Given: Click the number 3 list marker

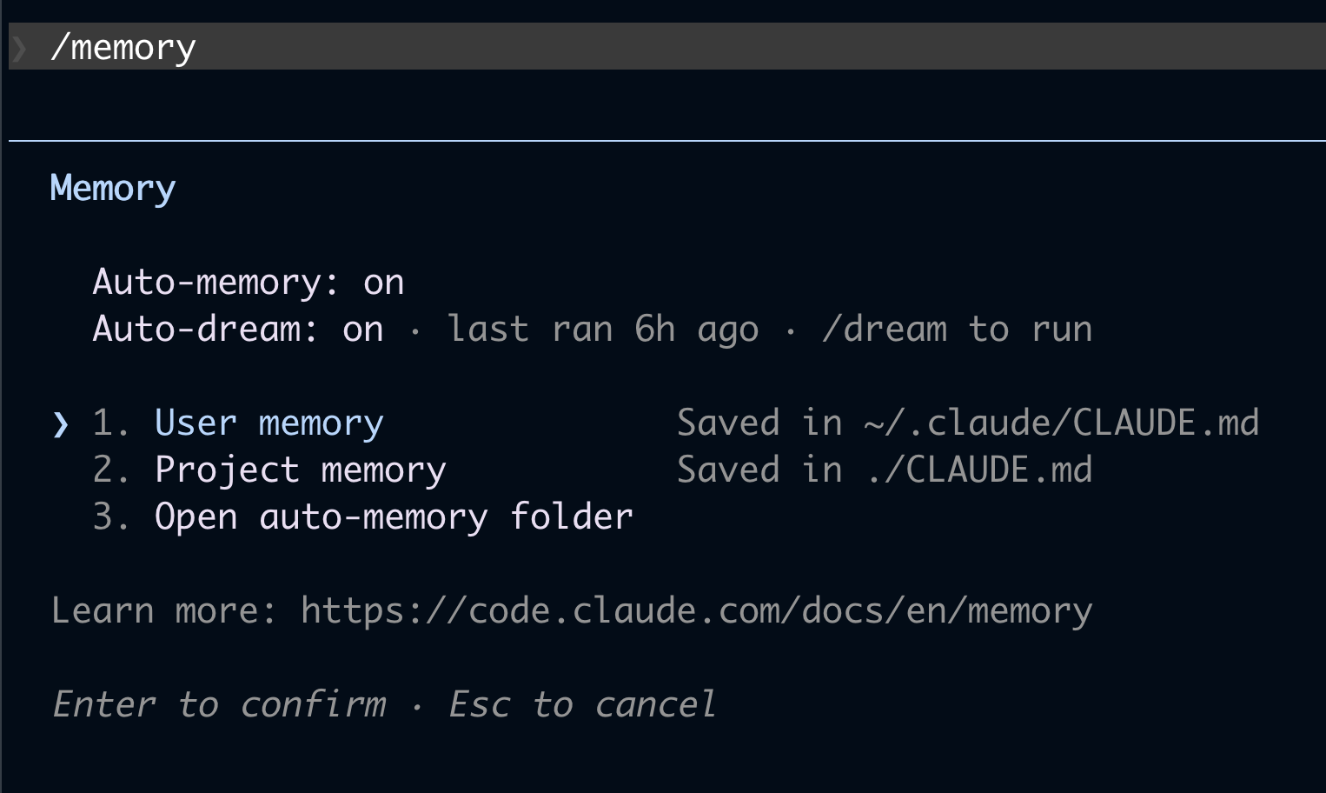Looking at the screenshot, I should [x=110, y=517].
